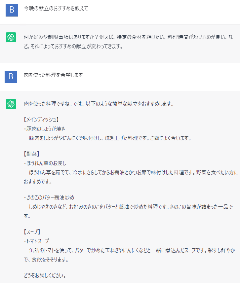Click the 【副菜】 heading

(x=32, y=154)
